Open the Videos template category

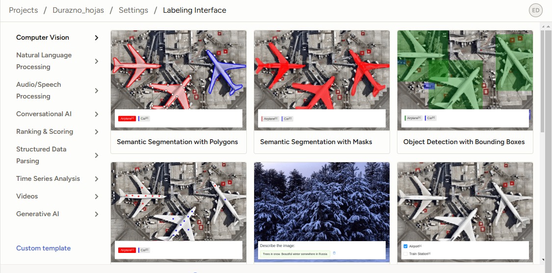click(x=27, y=197)
